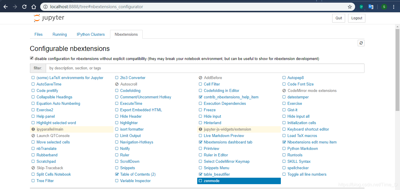Click the filter search input field

coord(205,68)
